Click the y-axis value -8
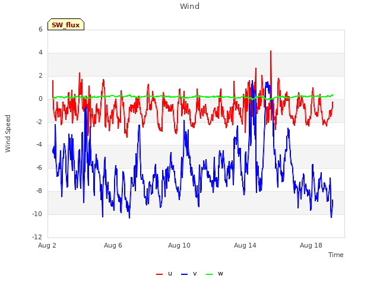 click(x=39, y=191)
